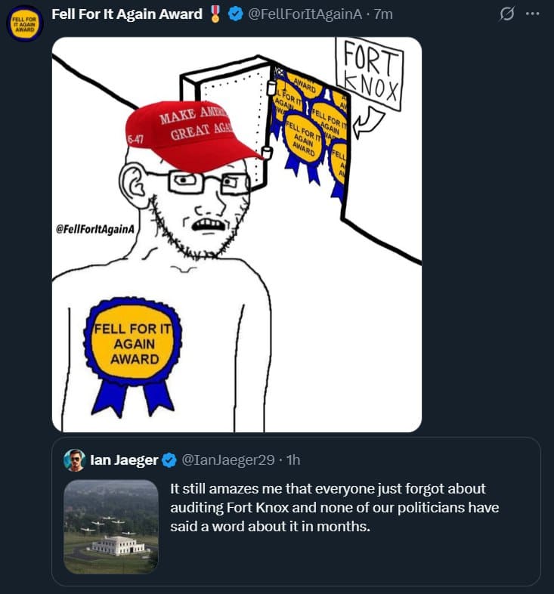Open the quoted post text about auditing Fort Knox
Image resolution: width=554 pixels, height=594 pixels.
[x=335, y=507]
